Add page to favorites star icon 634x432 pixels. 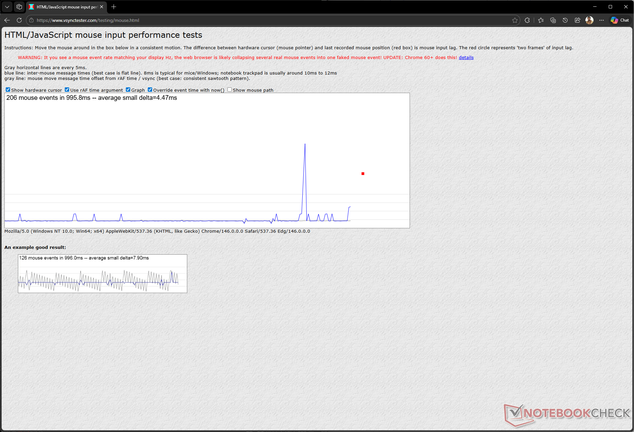coord(515,20)
